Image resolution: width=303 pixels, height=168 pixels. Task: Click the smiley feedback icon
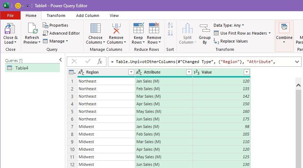pyautogui.click(x=18, y=6)
